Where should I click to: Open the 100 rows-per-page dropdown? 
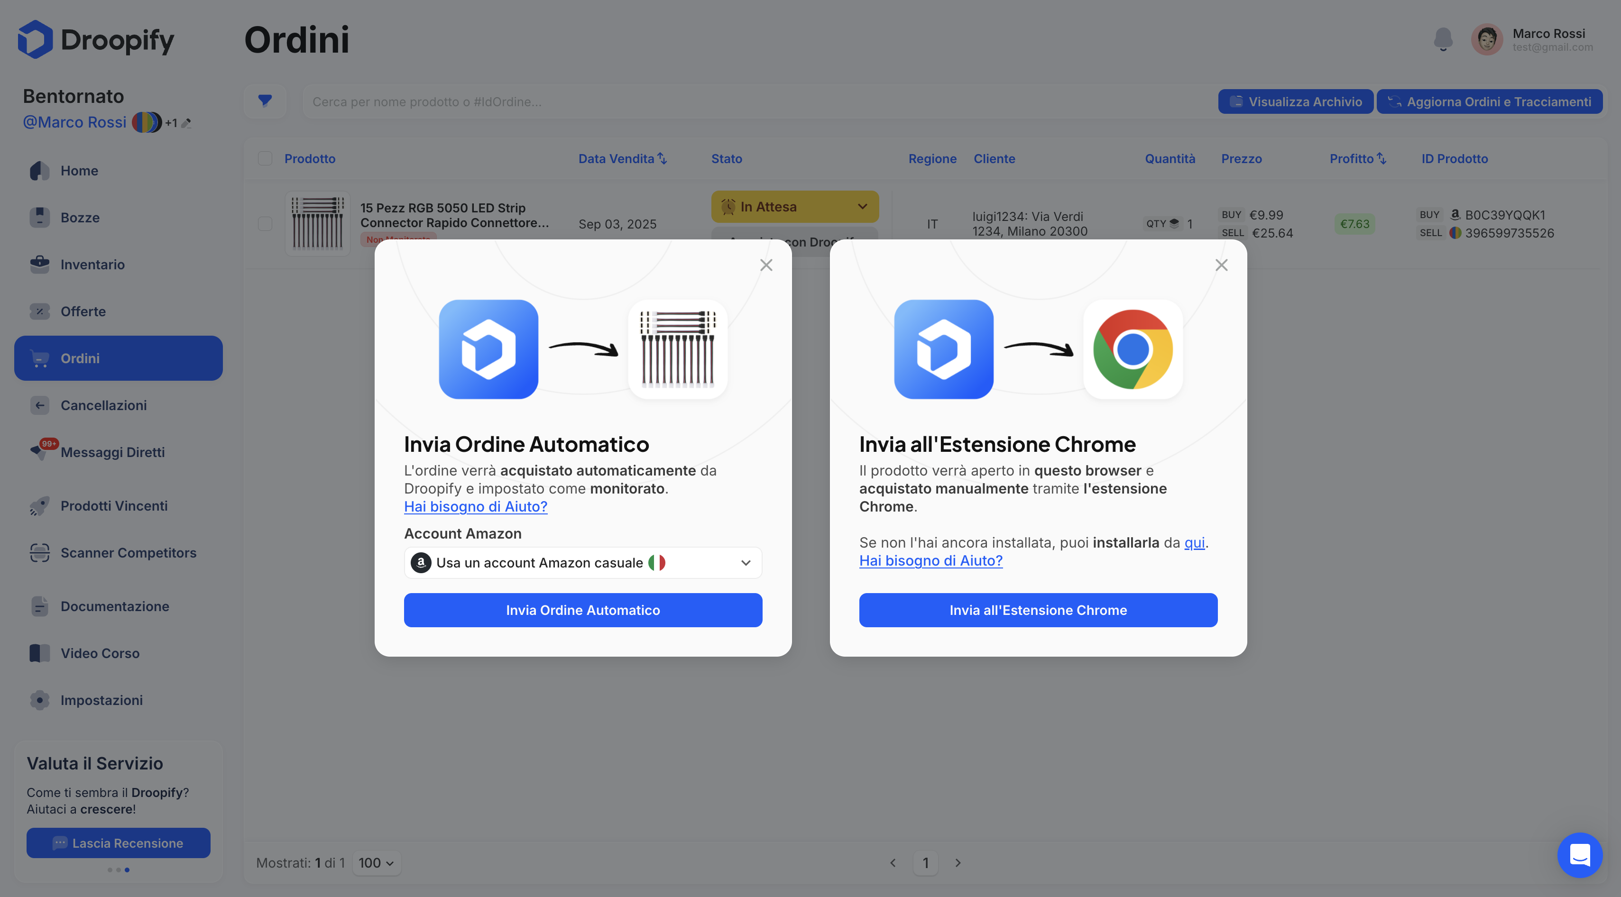(376, 862)
